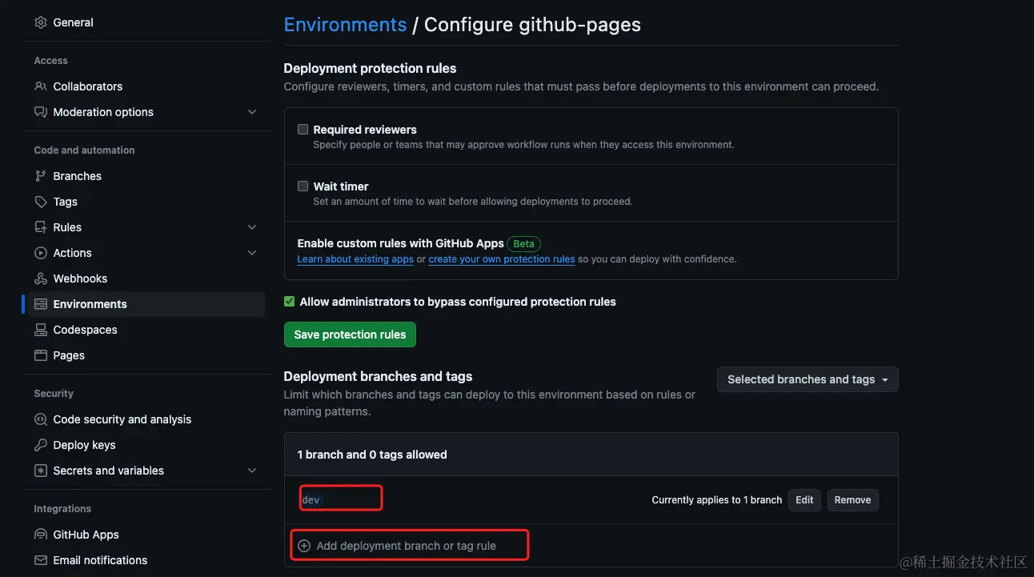Click the Actions play icon
Screen dimensions: 1034x577
(41, 253)
